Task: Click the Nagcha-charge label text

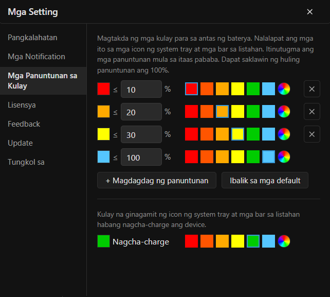Action: pyautogui.click(x=141, y=241)
